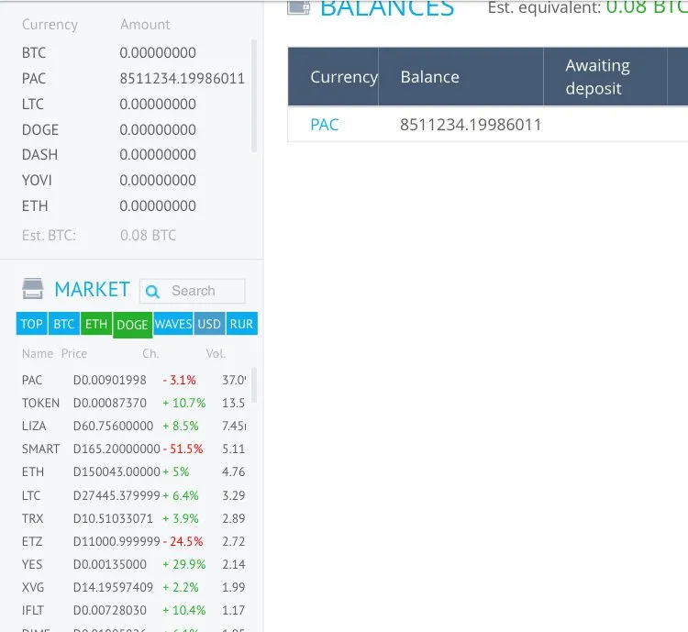The image size is (688, 632).
Task: Click the currency list scrollbar
Action: click(253, 95)
